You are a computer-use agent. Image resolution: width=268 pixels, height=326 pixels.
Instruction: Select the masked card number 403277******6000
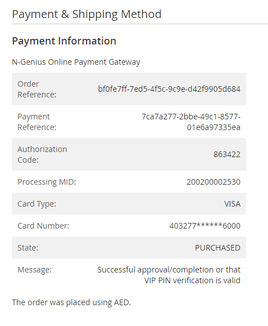205,226
